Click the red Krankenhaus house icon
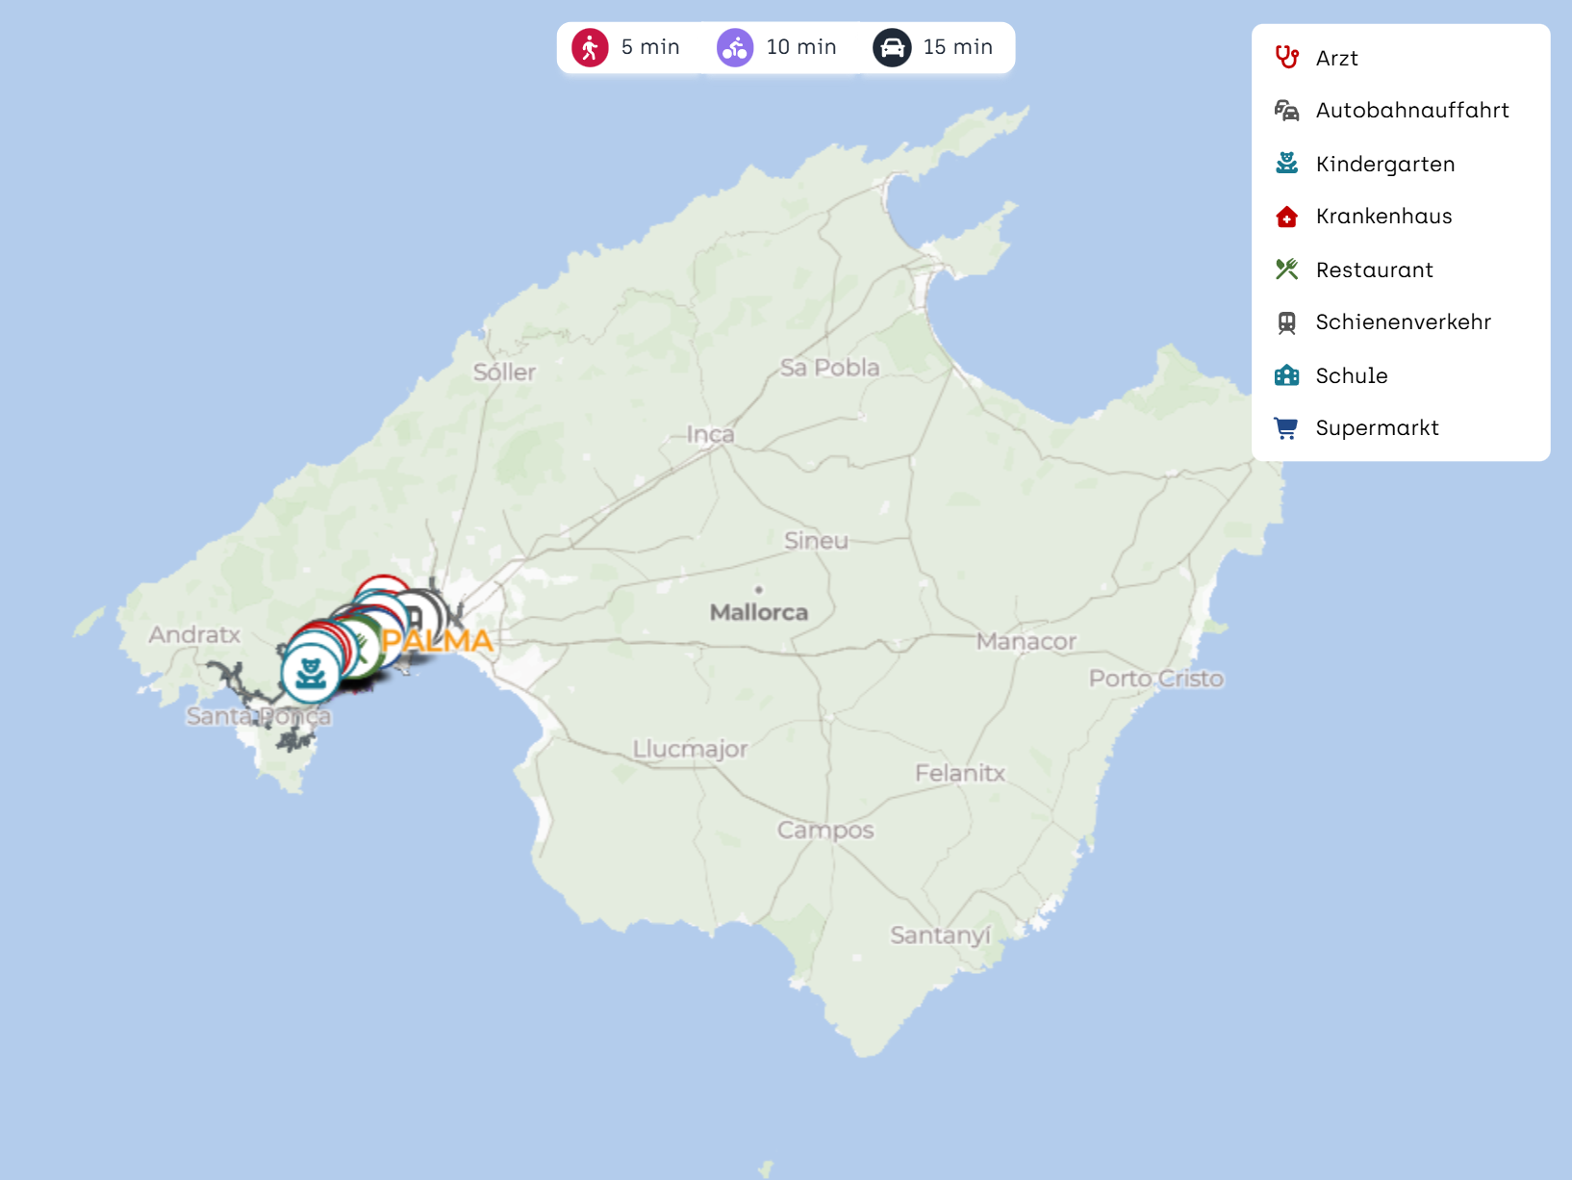Viewport: 1572px width, 1180px height. pos(1286,217)
